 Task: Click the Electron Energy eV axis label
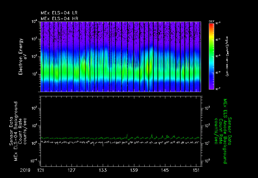[22, 57]
